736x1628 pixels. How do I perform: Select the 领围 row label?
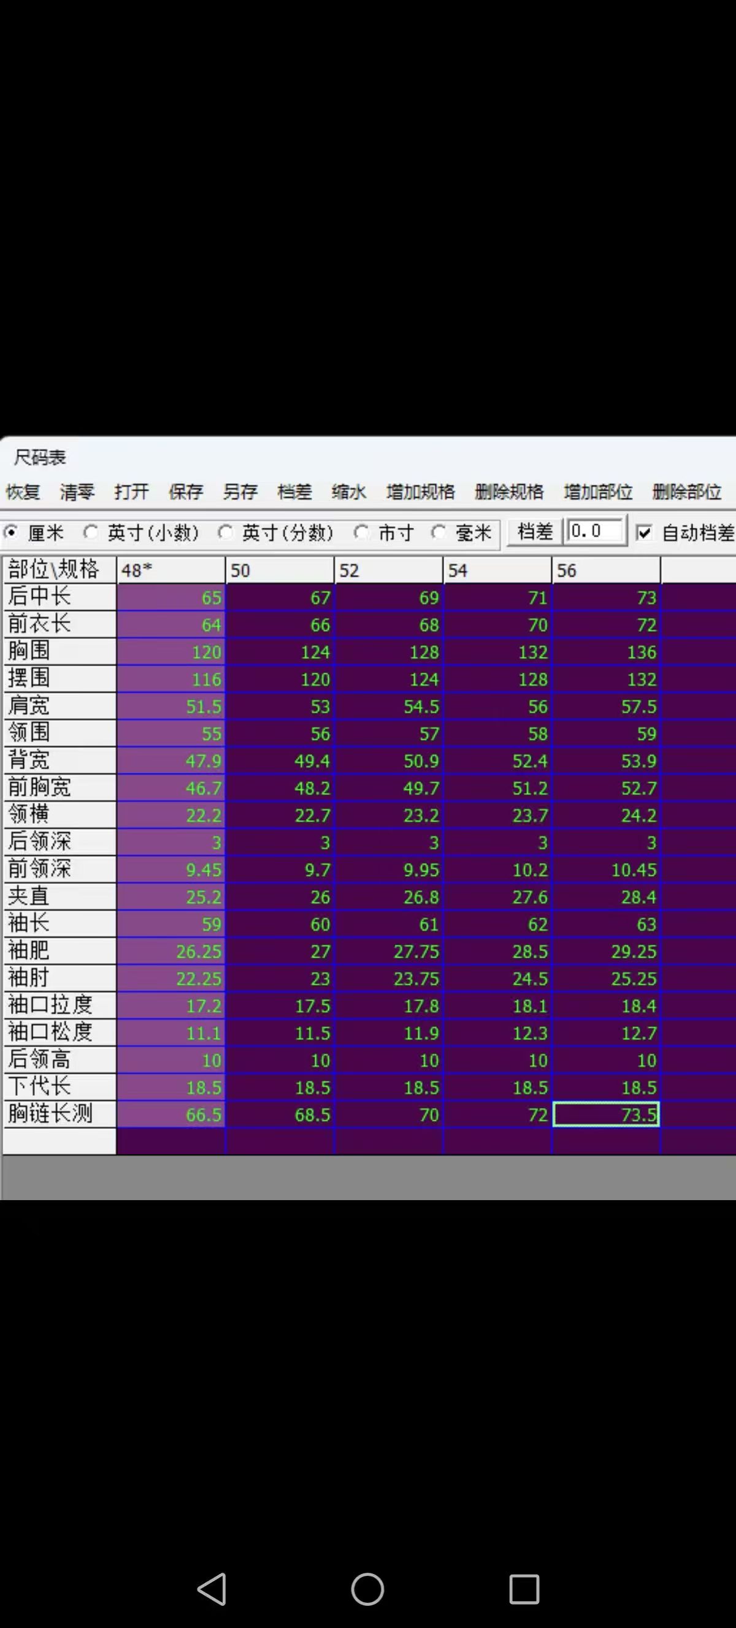pyautogui.click(x=59, y=733)
